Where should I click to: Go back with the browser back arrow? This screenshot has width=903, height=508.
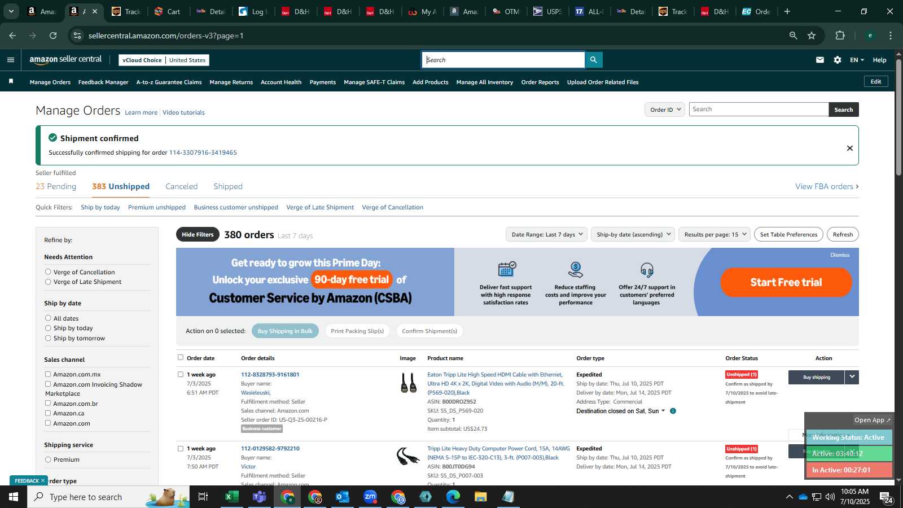pos(12,36)
